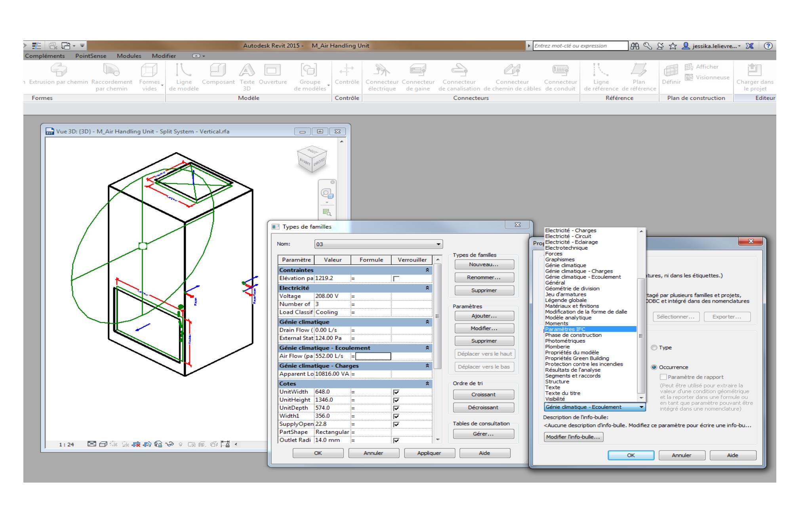Select the Type radio button
Screen dimensions: 808x523
point(654,347)
